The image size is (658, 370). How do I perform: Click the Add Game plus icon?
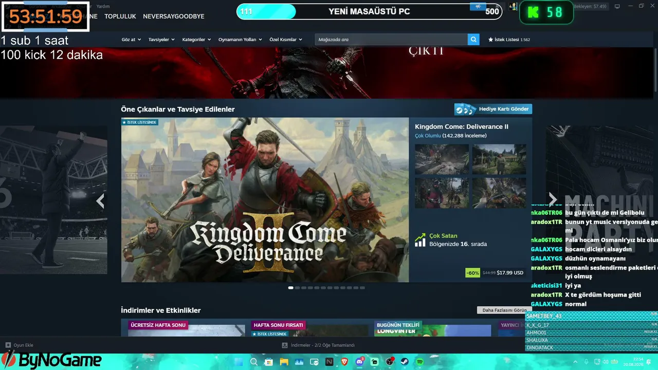(x=8, y=345)
